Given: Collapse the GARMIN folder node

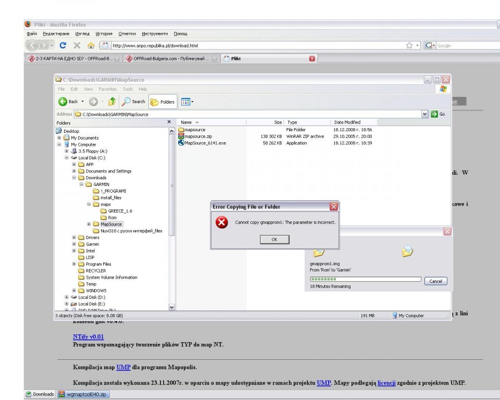Looking at the screenshot, I should 81,184.
